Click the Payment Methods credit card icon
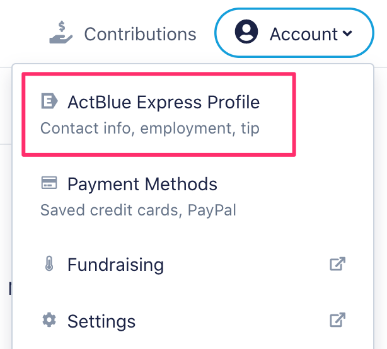Image resolution: width=387 pixels, height=349 pixels. coord(49,183)
